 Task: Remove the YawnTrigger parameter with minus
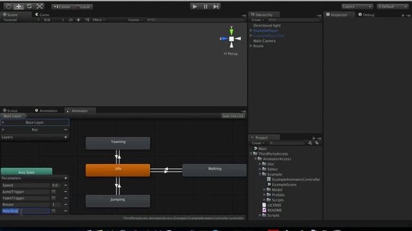click(x=66, y=198)
